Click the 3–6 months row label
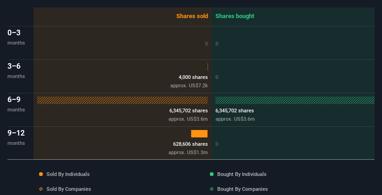382x195 pixels. point(16,71)
